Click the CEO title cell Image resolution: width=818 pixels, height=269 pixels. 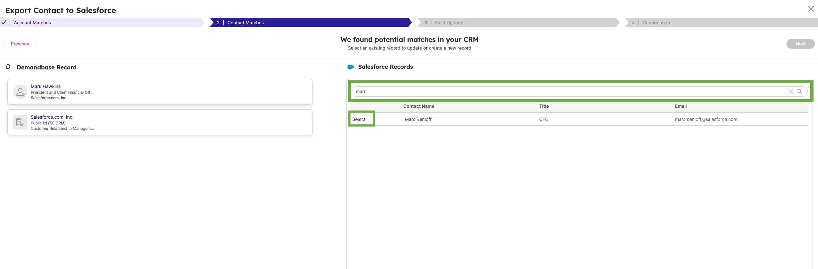click(x=544, y=119)
